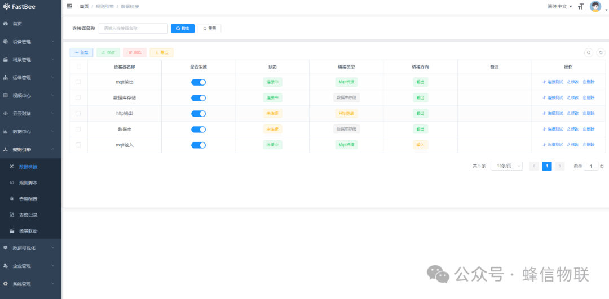Click the 规则脚本 code icon in the submenu
The image size is (609, 299).
(12, 182)
